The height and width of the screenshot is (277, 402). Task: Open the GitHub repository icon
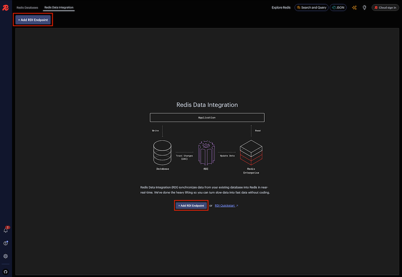(6, 271)
